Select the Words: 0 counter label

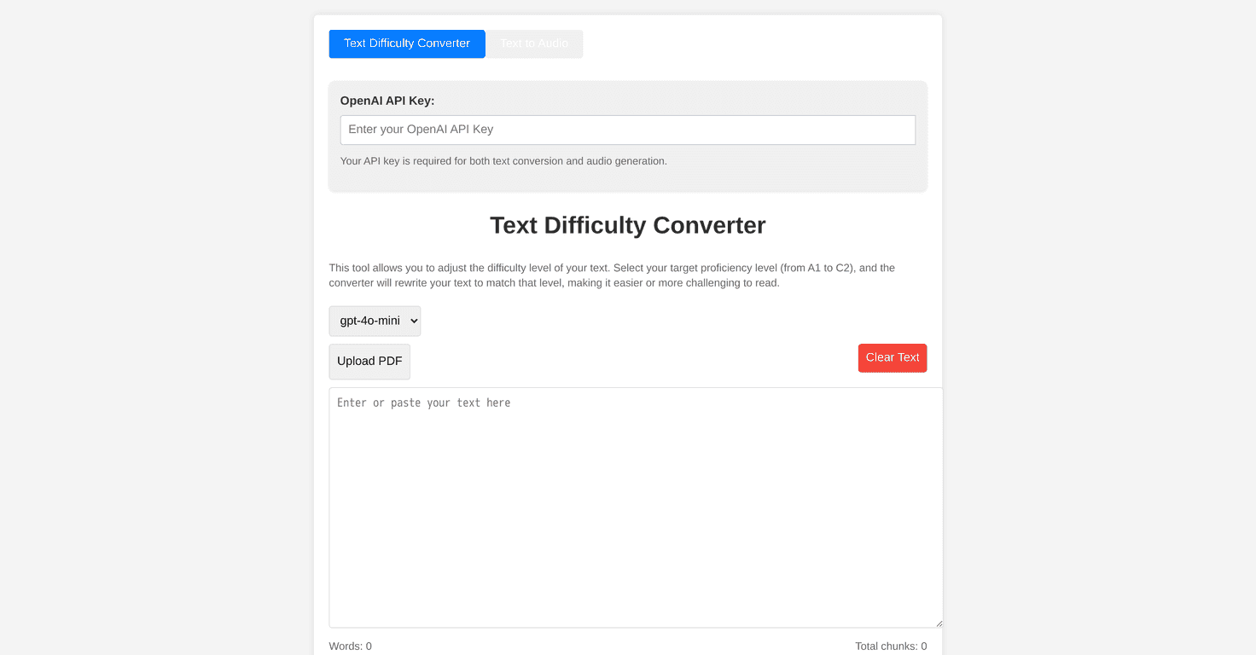[x=350, y=646]
